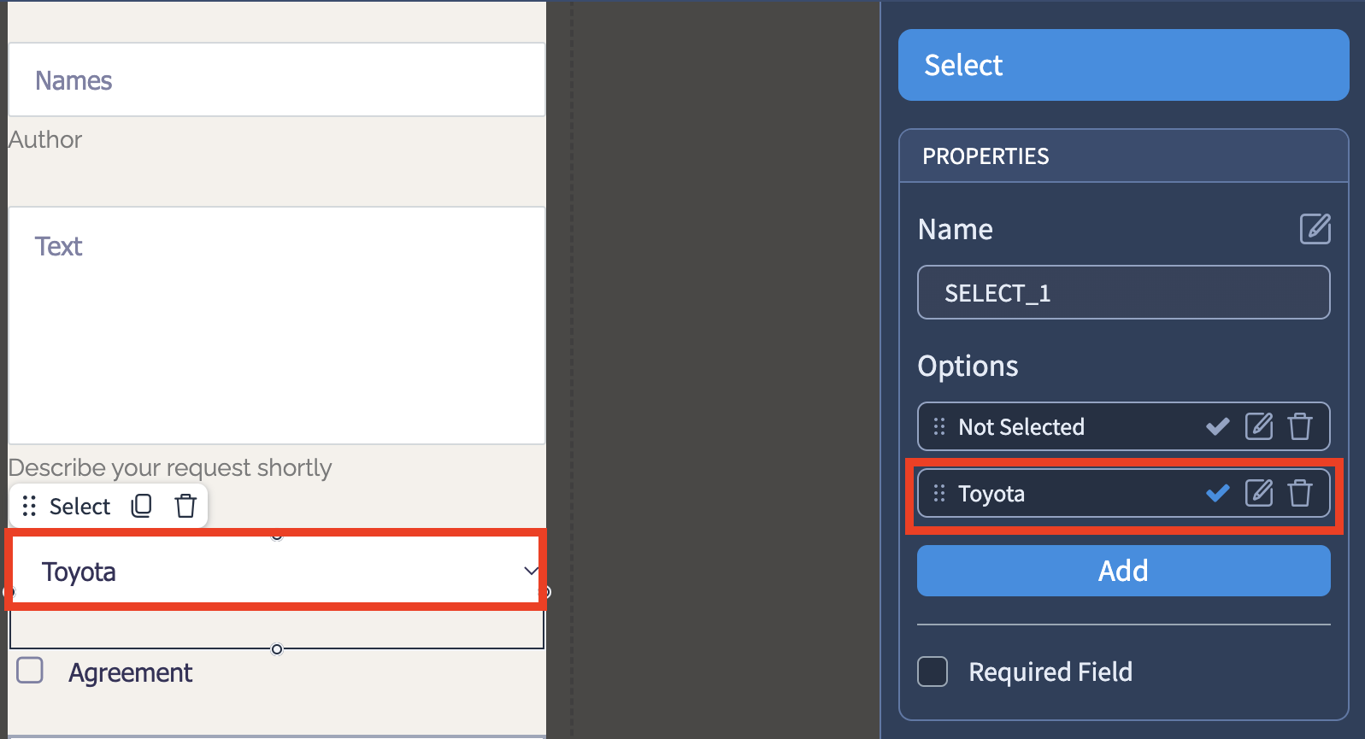Click into the Names input field
Viewport: 1365px width, 739px height.
pos(277,79)
